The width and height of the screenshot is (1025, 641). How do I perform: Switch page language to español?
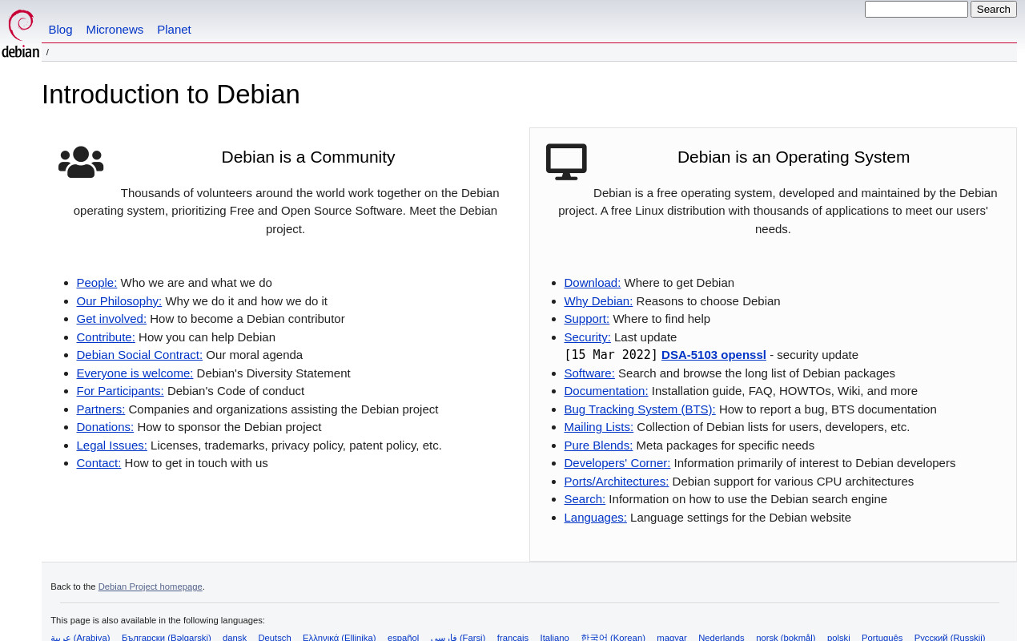(x=403, y=637)
